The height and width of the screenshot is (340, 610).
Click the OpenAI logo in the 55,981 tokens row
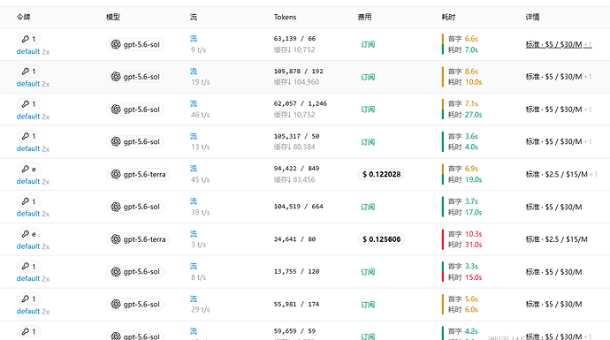116,304
